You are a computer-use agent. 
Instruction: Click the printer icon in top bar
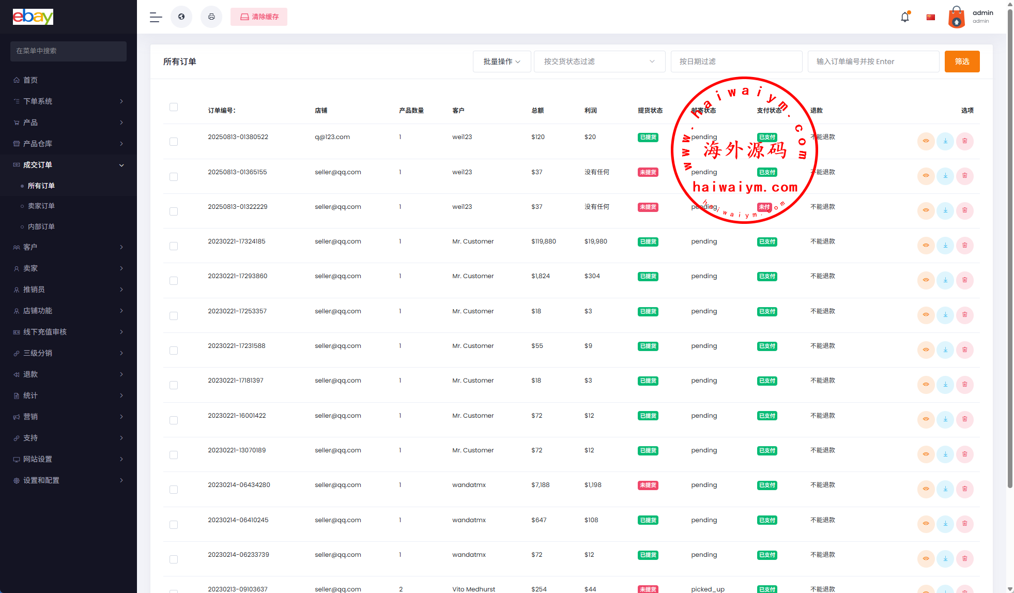211,17
